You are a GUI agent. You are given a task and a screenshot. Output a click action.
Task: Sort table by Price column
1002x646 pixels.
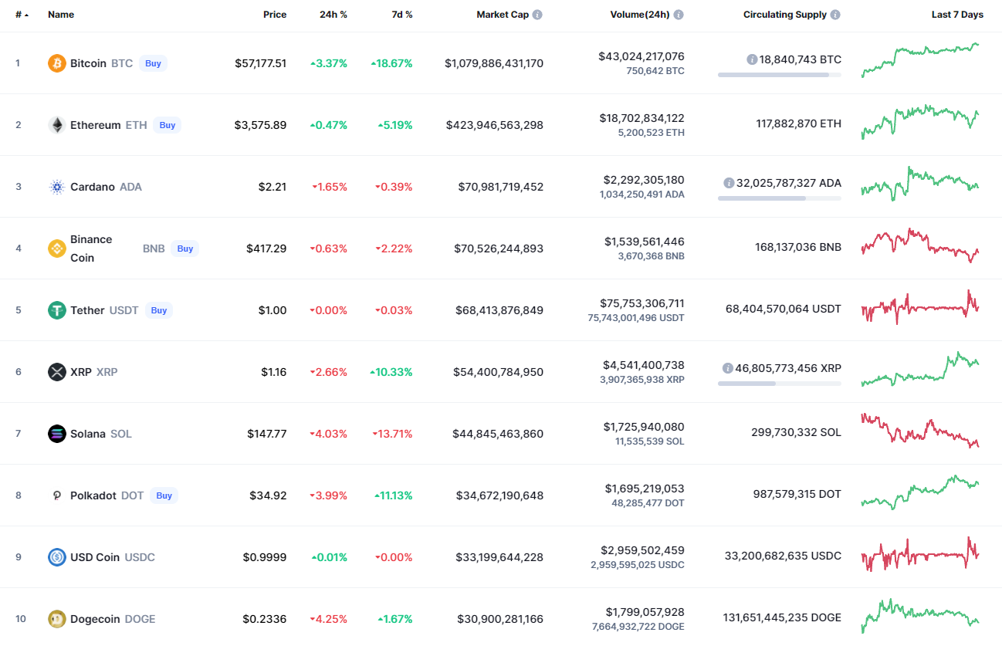275,15
